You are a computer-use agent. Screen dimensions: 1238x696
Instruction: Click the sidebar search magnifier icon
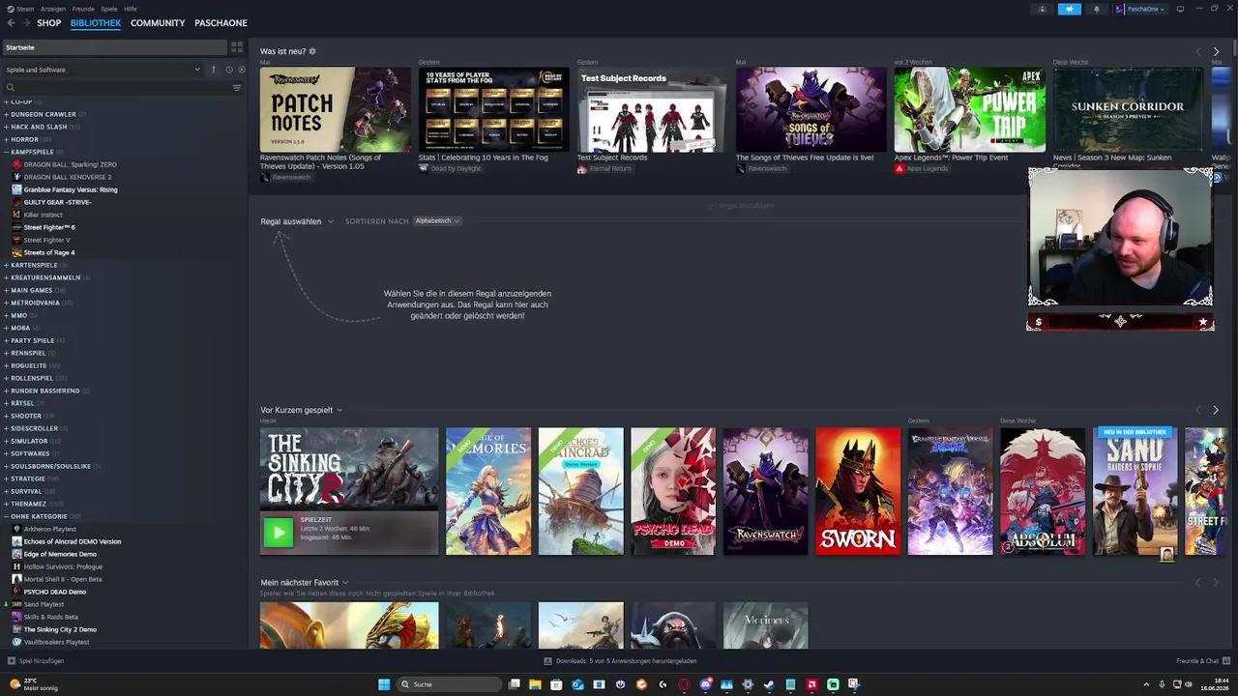(11, 88)
